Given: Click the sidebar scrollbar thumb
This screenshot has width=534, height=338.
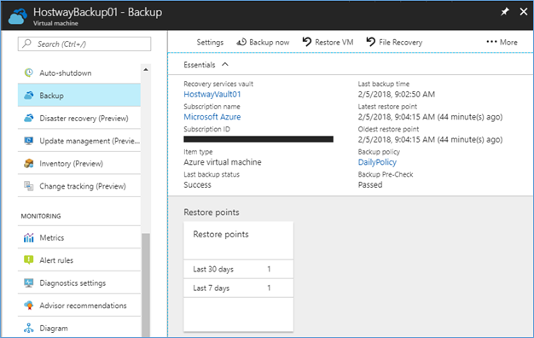Looking at the screenshot, I should click(x=146, y=285).
